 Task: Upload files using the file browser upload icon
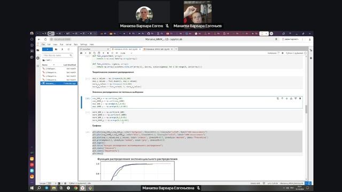click(x=62, y=50)
